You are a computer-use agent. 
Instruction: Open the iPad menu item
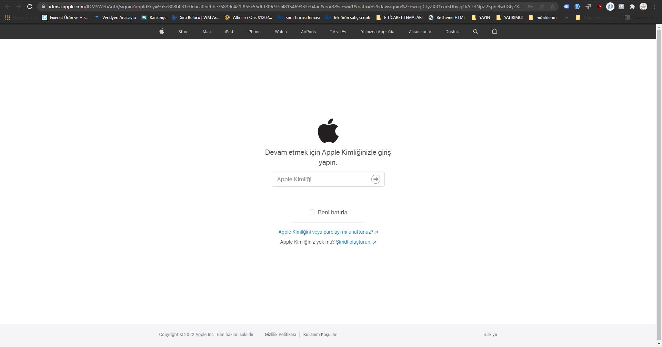point(229,32)
